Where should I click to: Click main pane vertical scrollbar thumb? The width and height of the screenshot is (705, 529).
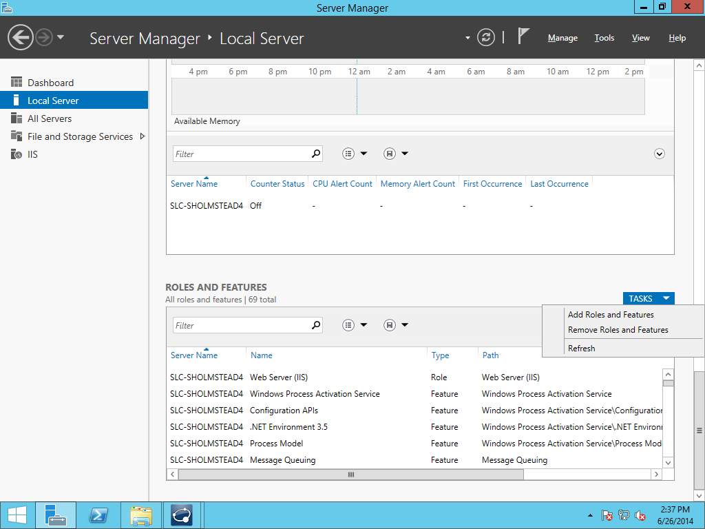tap(699, 430)
